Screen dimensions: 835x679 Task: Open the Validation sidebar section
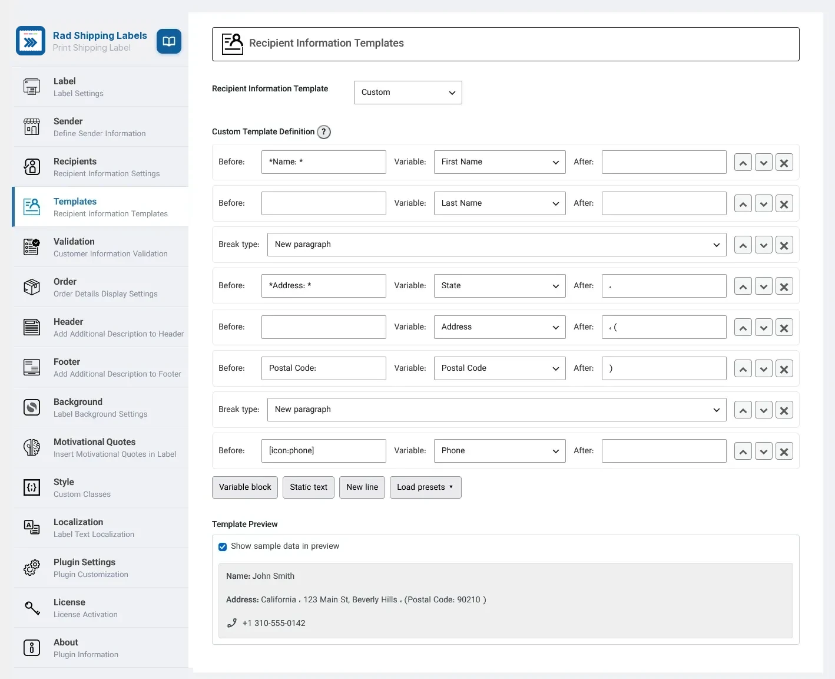[101, 247]
